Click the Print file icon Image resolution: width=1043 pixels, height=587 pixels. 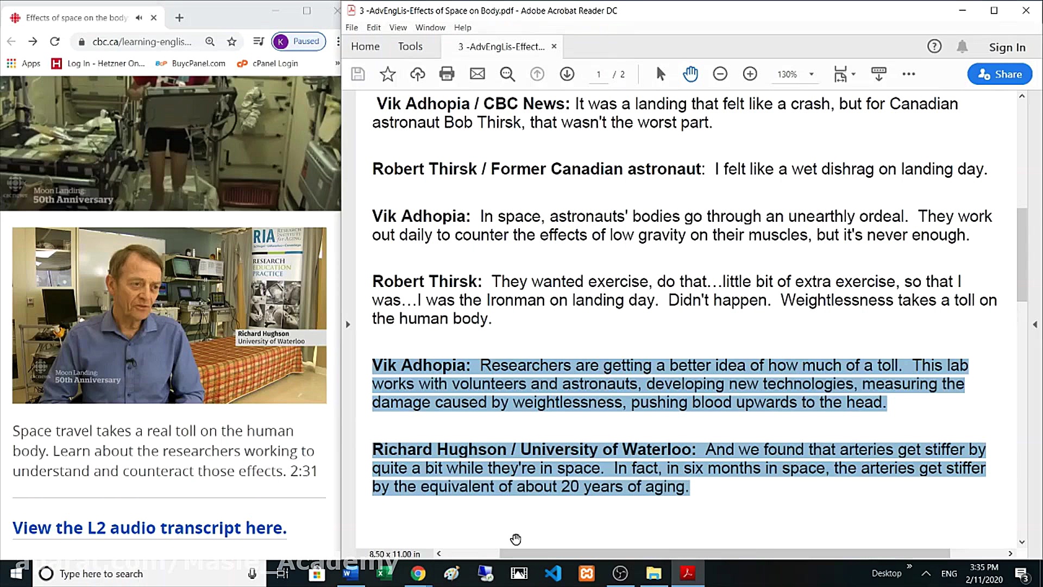[447, 74]
